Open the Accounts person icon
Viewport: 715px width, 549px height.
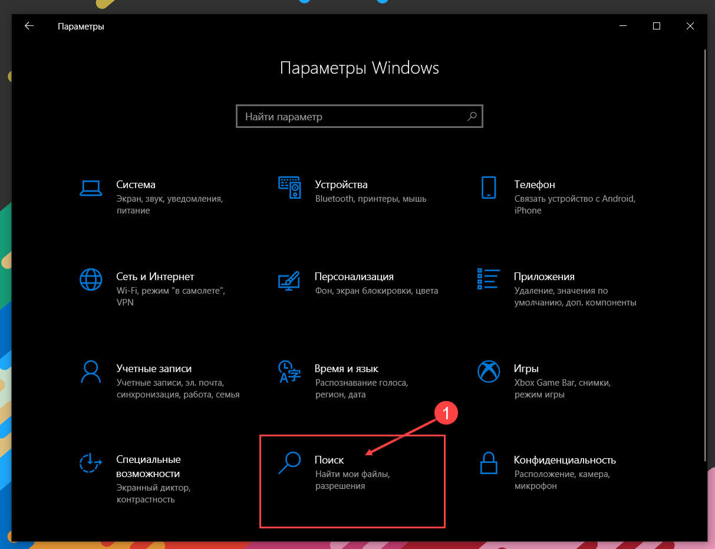91,371
